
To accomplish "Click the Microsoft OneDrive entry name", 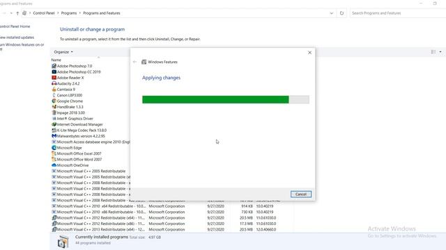I will [72, 165].
